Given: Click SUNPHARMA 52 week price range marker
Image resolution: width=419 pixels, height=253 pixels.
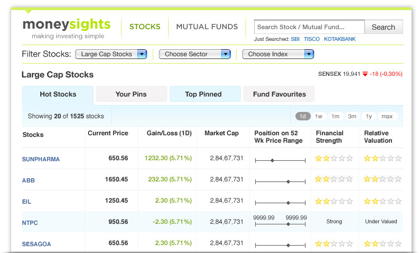Looking at the screenshot, I should (x=272, y=161).
